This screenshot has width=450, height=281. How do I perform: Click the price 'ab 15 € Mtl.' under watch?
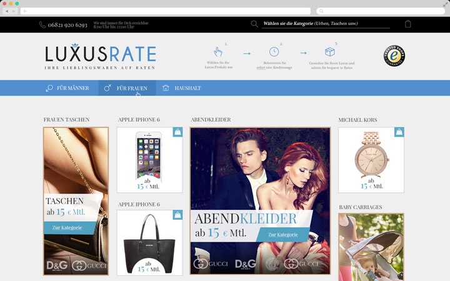[x=371, y=184]
